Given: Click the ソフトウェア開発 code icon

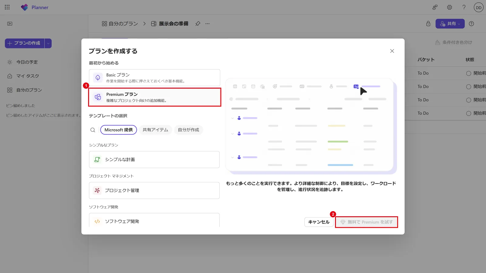Looking at the screenshot, I should [97, 221].
